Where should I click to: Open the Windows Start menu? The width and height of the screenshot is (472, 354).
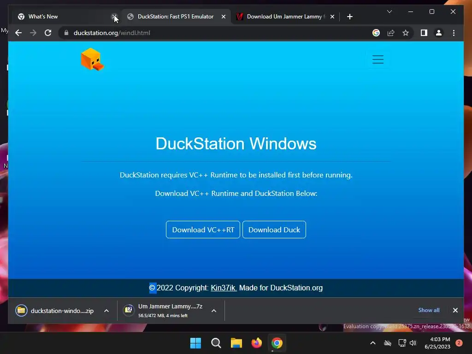click(195, 343)
